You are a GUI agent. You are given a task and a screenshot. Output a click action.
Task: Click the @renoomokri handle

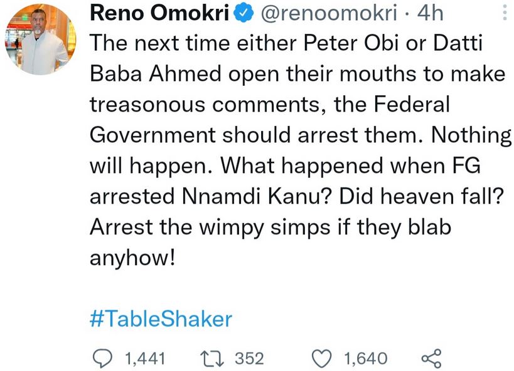pos(325,14)
